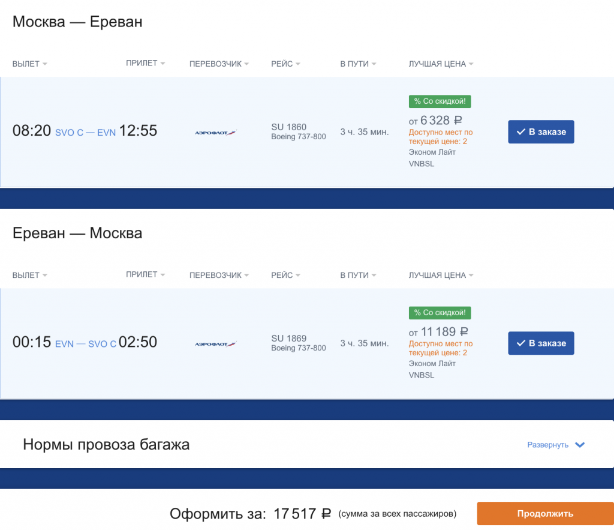
Task: Sort Moscow–Yerevan flights by 'Вылет'
Action: (29, 64)
